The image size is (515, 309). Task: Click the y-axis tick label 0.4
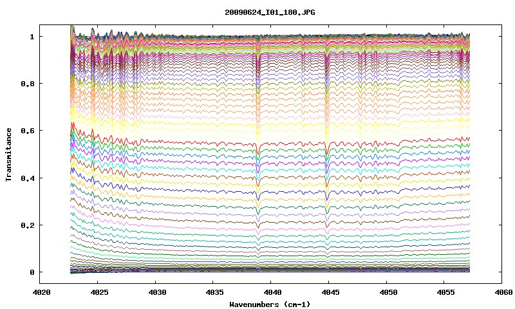[x=28, y=178]
